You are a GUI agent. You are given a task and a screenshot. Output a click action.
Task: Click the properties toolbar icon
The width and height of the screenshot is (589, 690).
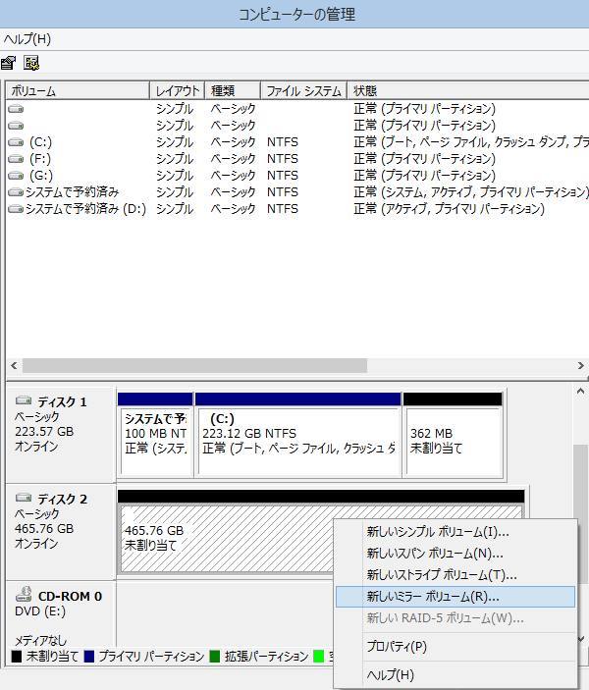click(9, 63)
